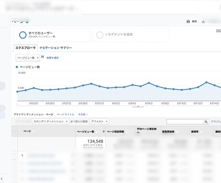Screen dimensions: 221x183
Task: Toggle the select-all checkbox in table header
Action: click(x=14, y=131)
